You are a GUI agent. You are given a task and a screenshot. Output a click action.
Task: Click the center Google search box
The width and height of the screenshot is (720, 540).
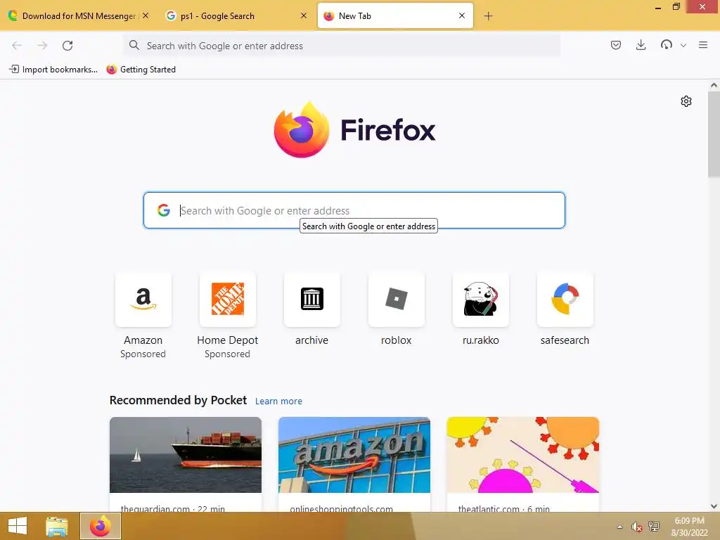(x=354, y=210)
